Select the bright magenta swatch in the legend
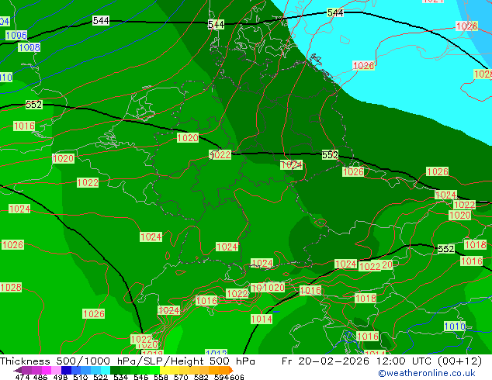Screen dimensions: 492x380 coord(47,370)
